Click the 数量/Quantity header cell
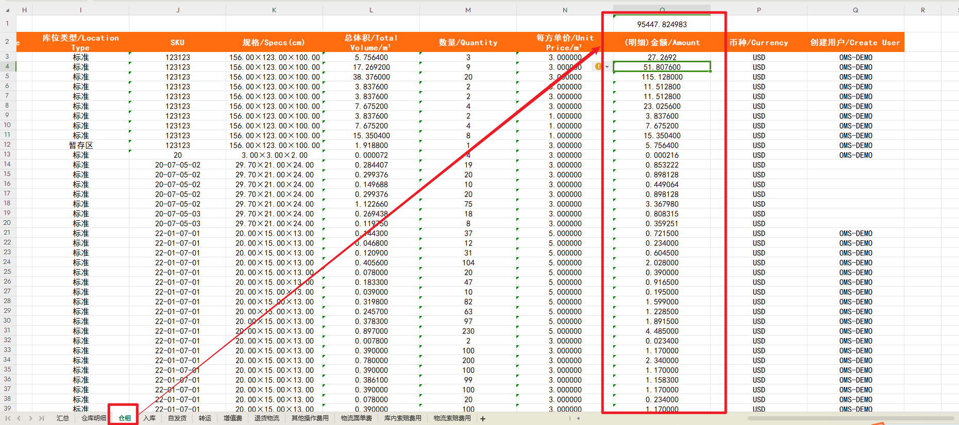Screen dimensions: 959x425 [x=468, y=42]
